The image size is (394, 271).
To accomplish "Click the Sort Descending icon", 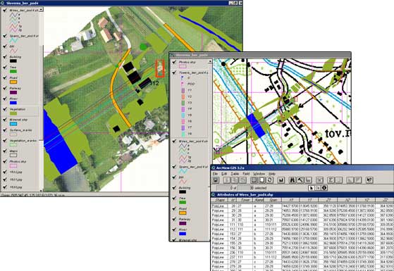I will click(x=357, y=180).
